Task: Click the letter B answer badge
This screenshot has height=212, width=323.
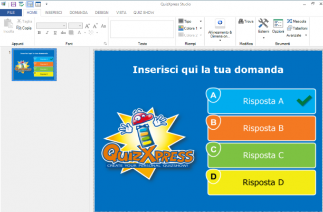Action: click(213, 122)
